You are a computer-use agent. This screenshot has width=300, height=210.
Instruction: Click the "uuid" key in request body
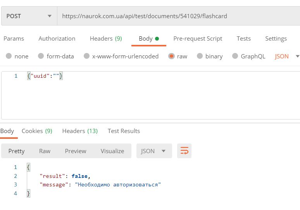(40, 76)
